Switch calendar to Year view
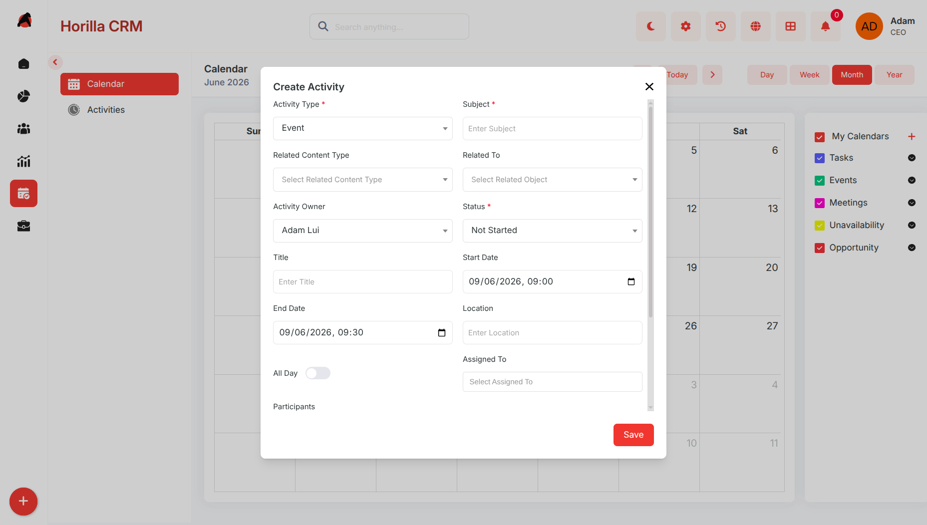 895,75
